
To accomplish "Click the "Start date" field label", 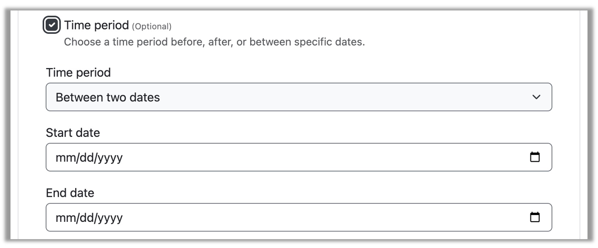I will click(x=73, y=132).
